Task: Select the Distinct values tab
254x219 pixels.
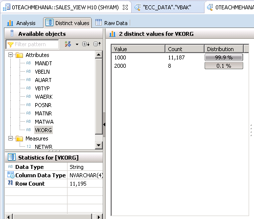Action: click(68, 23)
